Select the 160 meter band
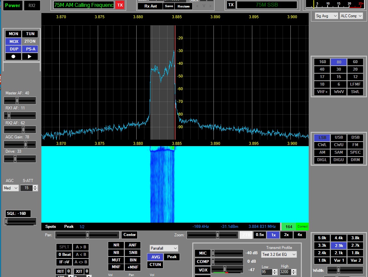Screen dimensions: 368x277 [322, 62]
